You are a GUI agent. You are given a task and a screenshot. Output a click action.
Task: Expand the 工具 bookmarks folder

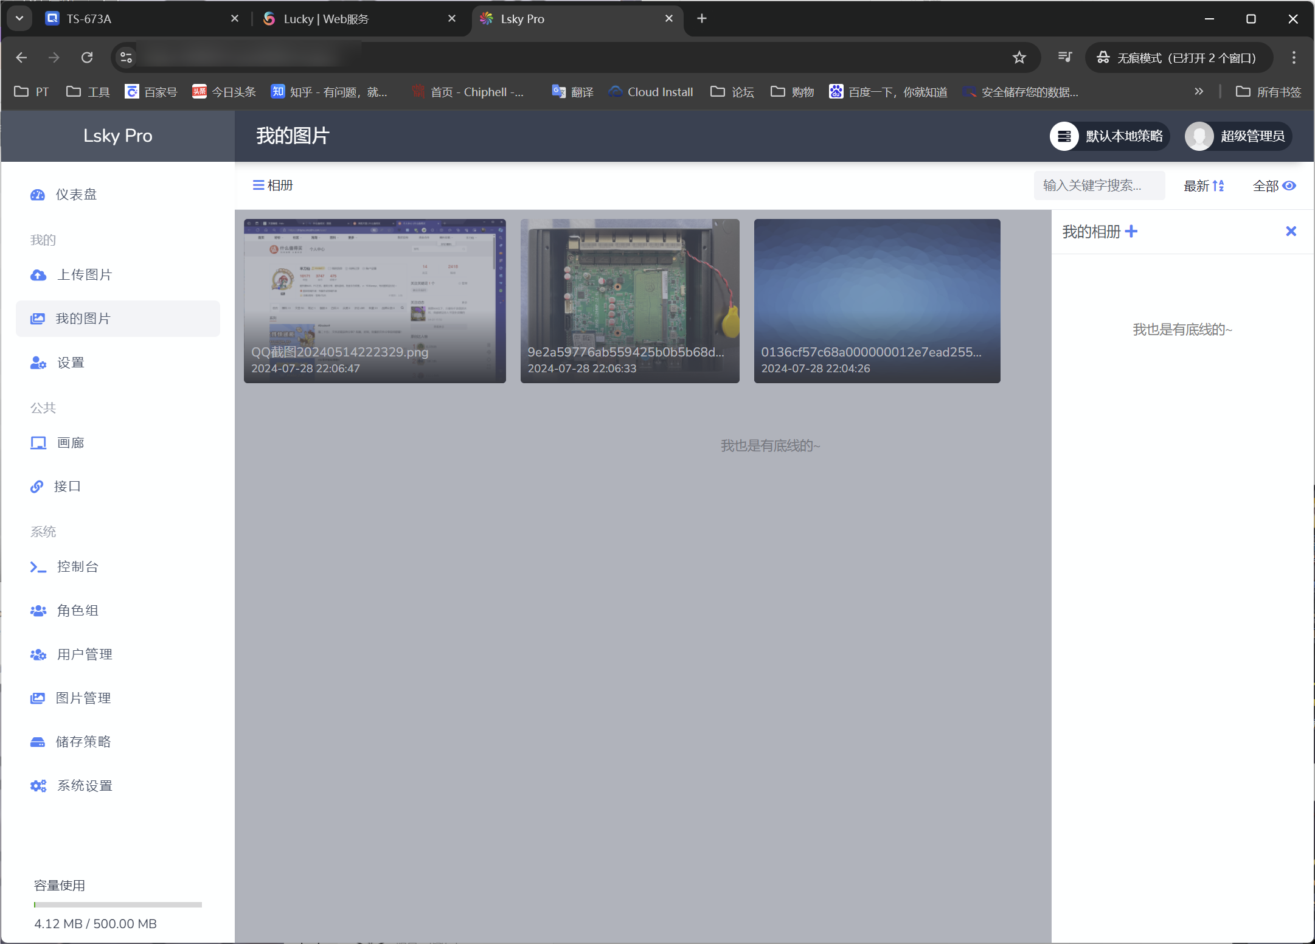(x=88, y=92)
